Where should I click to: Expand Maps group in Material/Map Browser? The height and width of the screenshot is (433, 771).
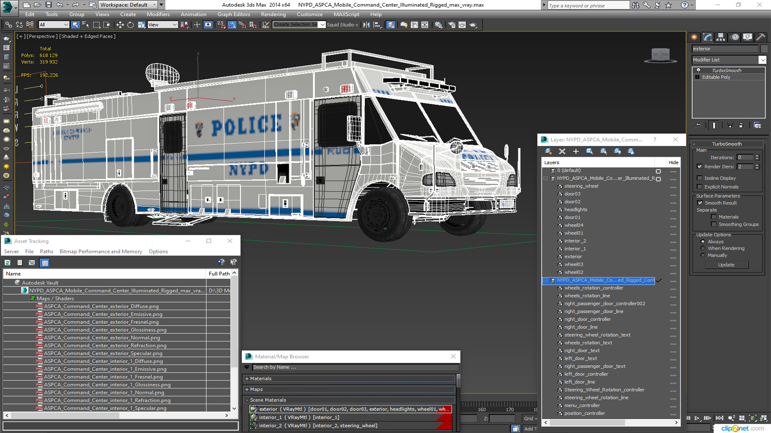pos(247,389)
